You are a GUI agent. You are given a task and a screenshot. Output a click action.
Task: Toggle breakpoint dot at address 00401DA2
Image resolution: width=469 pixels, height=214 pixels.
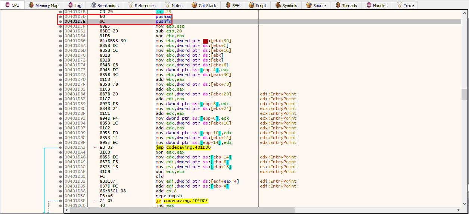pos(60,148)
